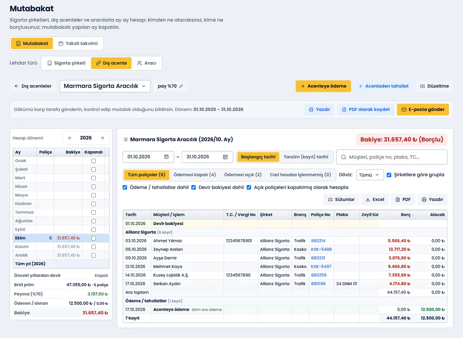Switch to Tanzim (kayıt) tarihi option
Image resolution: width=463 pixels, height=338 pixels.
point(306,157)
